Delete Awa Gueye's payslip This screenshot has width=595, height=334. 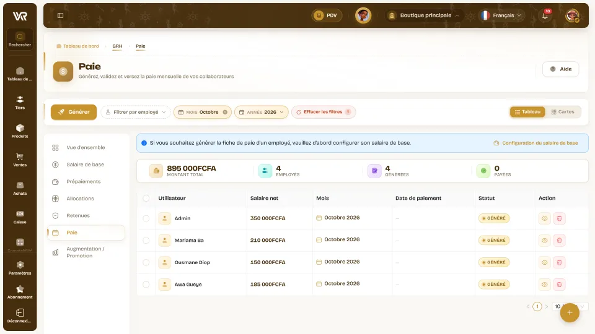559,285
